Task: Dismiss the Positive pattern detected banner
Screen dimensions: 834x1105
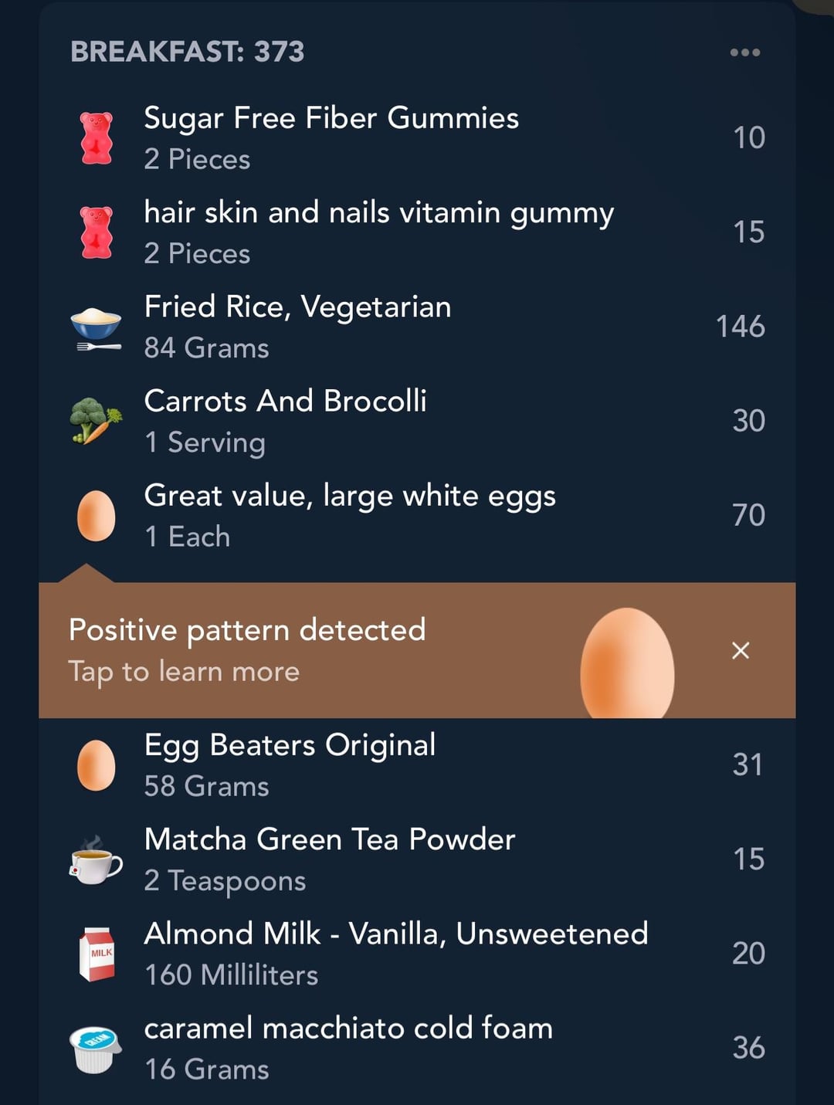Action: (741, 650)
